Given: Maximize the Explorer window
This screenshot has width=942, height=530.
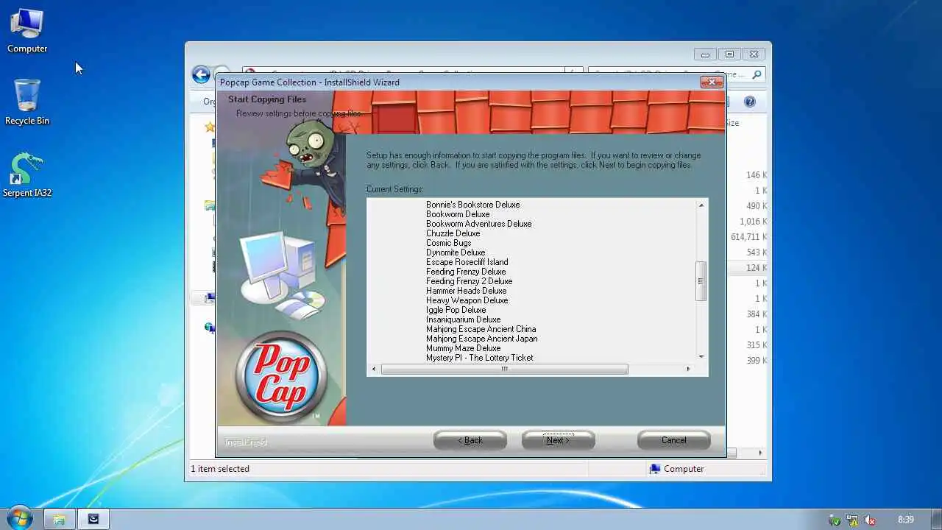Looking at the screenshot, I should click(x=729, y=54).
